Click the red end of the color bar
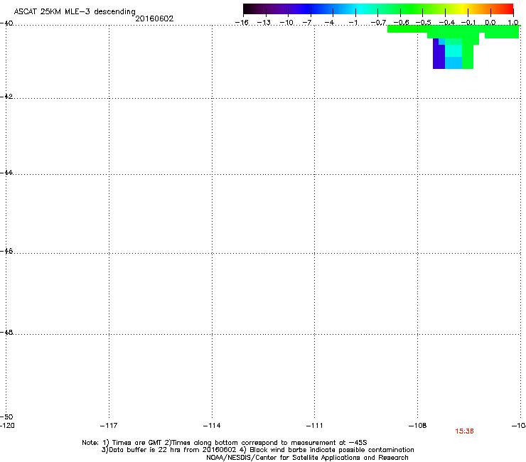 [508, 9]
